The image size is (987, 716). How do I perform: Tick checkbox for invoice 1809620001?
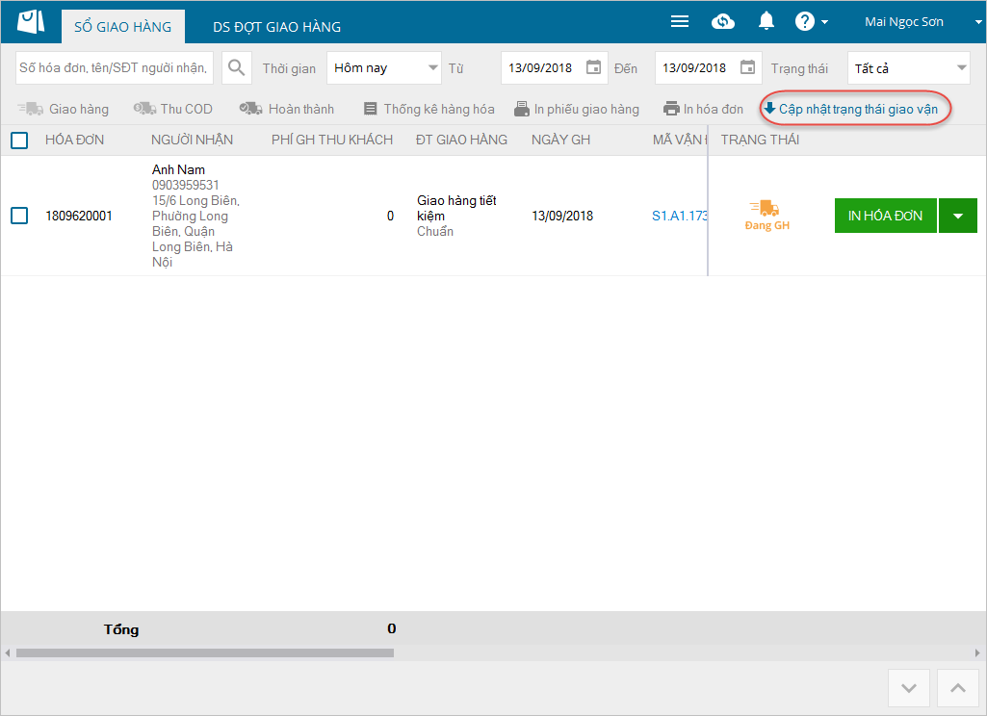point(19,216)
